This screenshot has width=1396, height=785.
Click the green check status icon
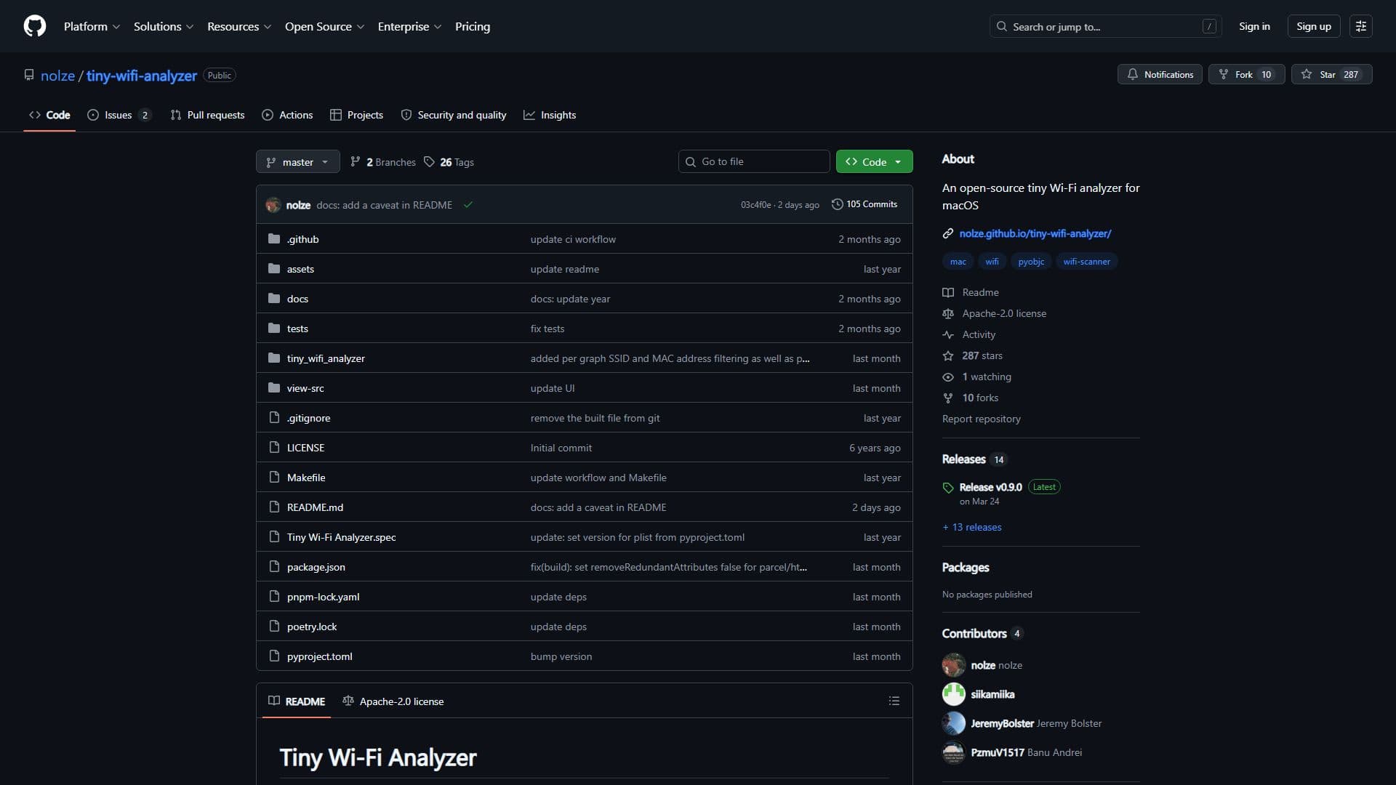(x=468, y=205)
